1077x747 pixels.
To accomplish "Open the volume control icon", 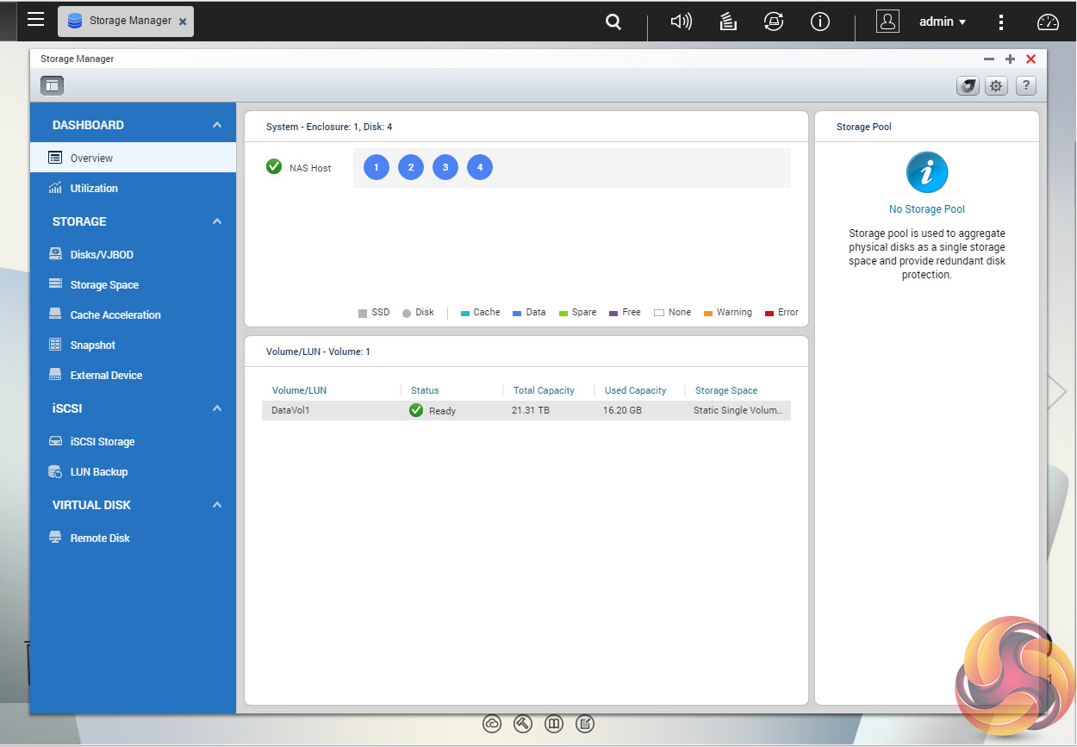I will click(681, 22).
